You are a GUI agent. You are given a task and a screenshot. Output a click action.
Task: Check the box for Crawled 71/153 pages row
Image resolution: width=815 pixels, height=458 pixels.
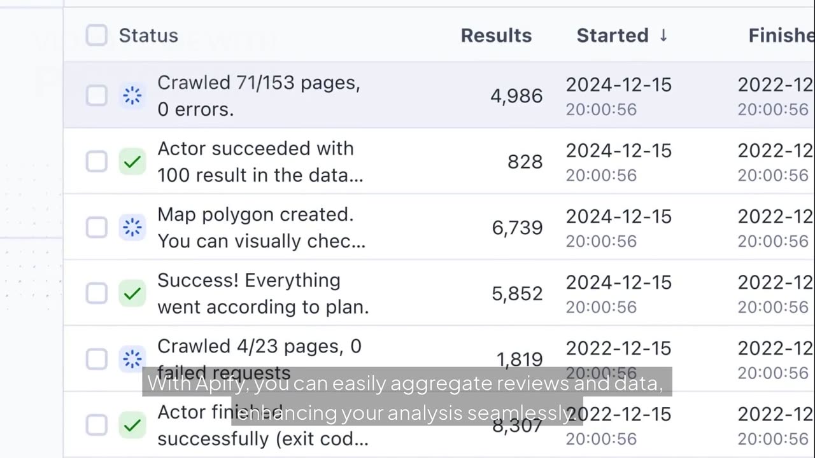click(97, 96)
